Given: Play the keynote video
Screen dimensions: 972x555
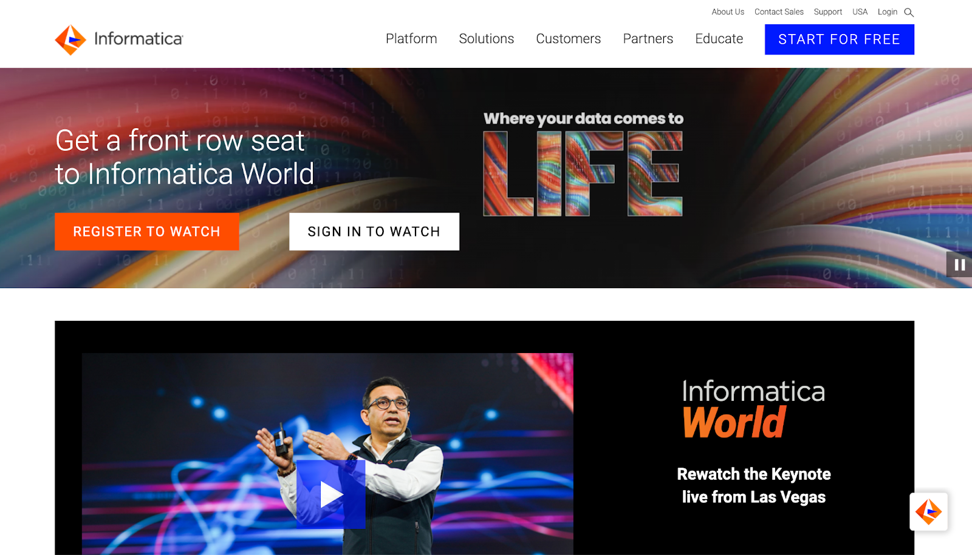Looking at the screenshot, I should (x=330, y=494).
